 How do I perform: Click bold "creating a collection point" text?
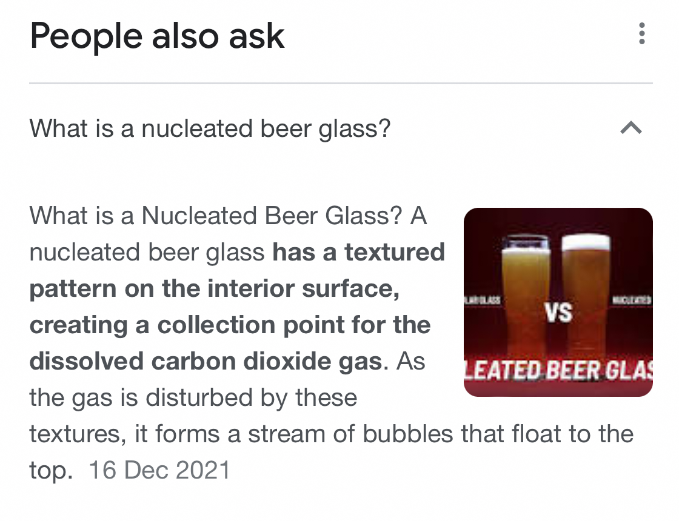pos(230,325)
